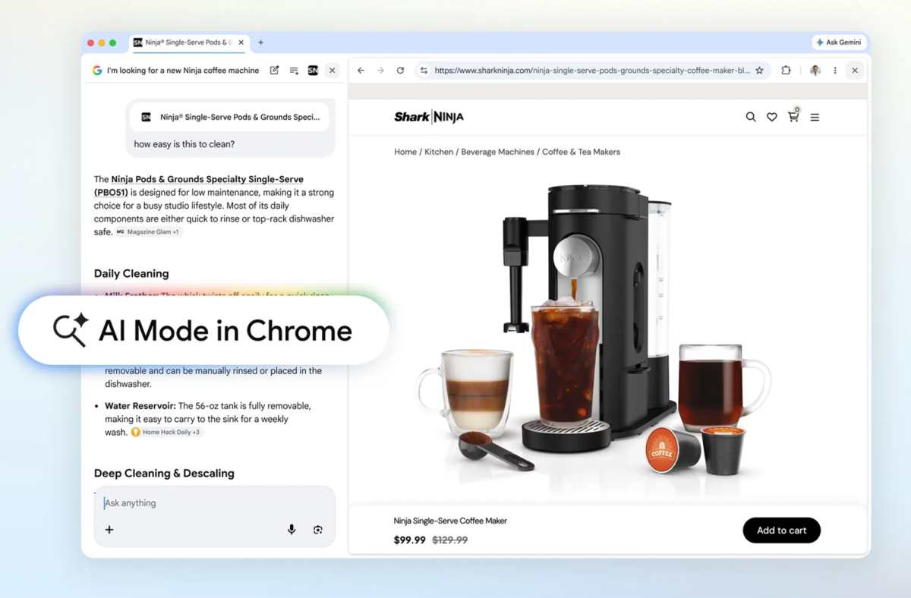The width and height of the screenshot is (911, 598).
Task: Go to Coffee & Tea Makers breadcrumb
Action: (x=581, y=152)
